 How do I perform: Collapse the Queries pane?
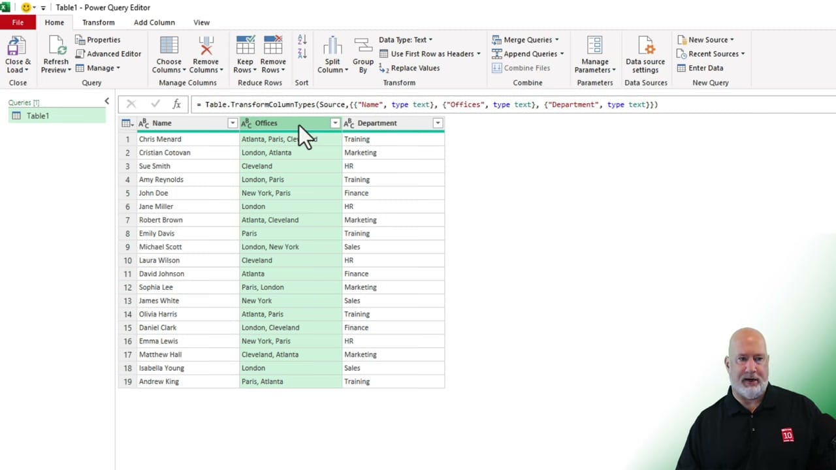click(x=106, y=101)
